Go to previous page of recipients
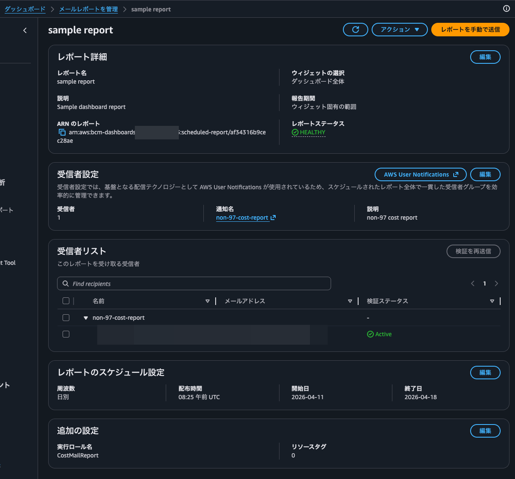The image size is (515, 479). coord(473,283)
